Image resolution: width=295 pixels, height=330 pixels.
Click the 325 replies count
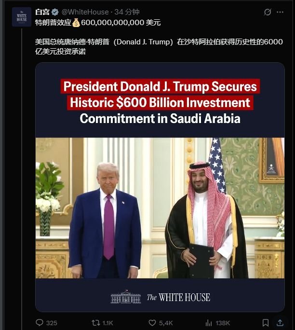point(52,323)
